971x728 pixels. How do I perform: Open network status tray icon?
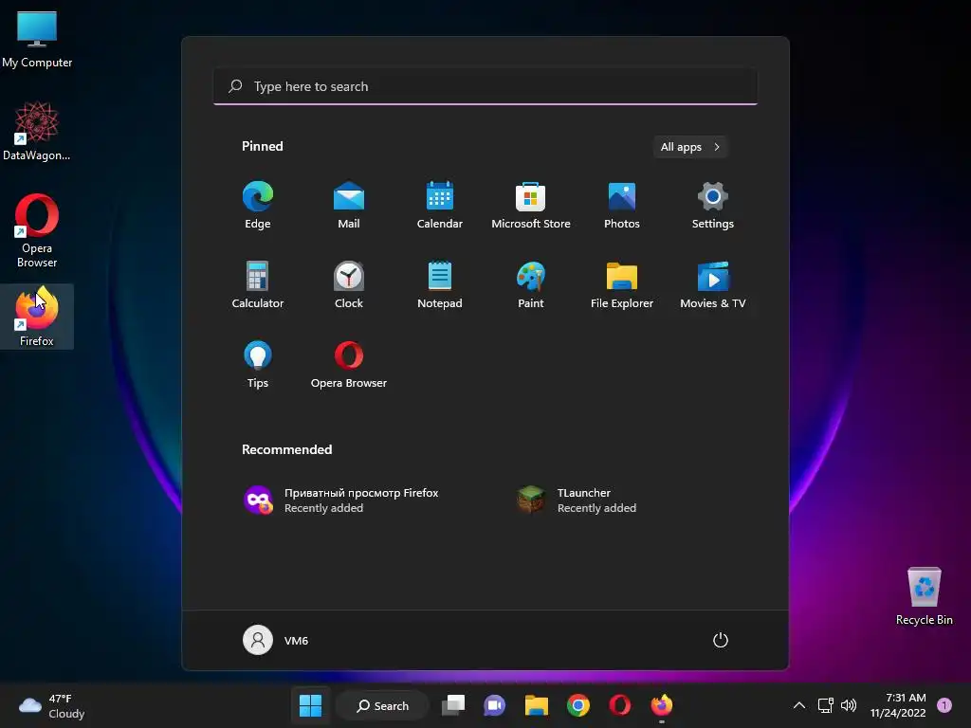[826, 705]
